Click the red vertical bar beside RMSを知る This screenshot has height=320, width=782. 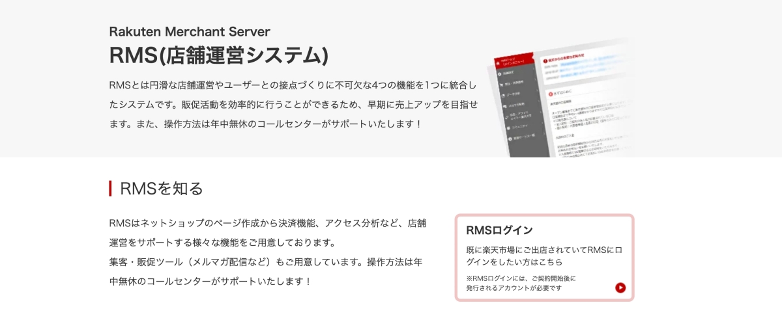[x=111, y=189]
